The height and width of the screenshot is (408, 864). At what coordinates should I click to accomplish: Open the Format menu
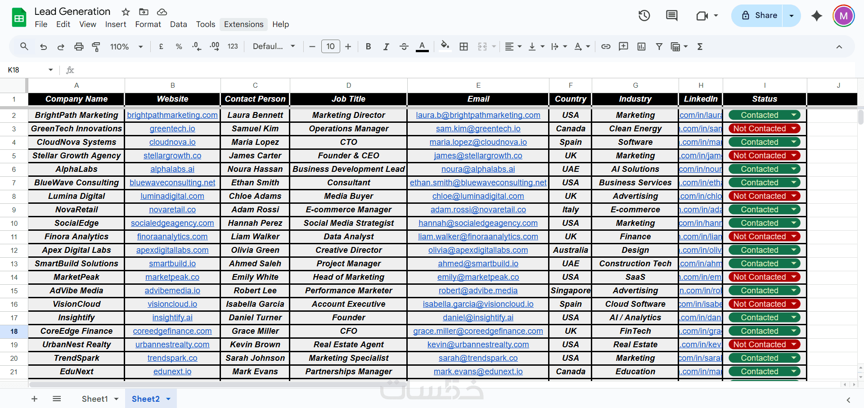[x=148, y=24]
